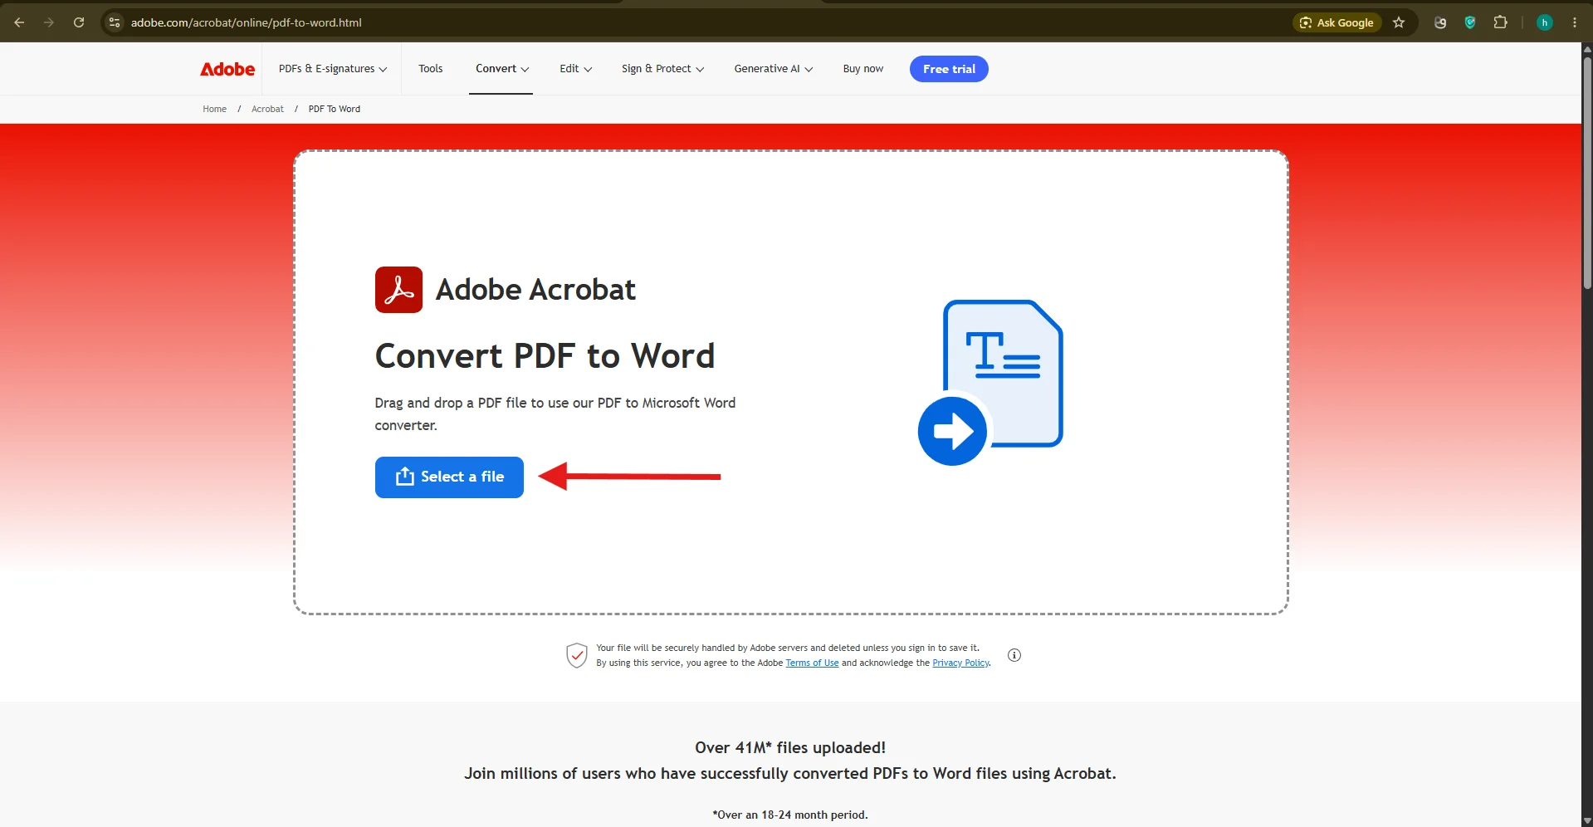The width and height of the screenshot is (1593, 827).
Task: Expand the Sign & Protect dropdown
Action: pyautogui.click(x=662, y=69)
